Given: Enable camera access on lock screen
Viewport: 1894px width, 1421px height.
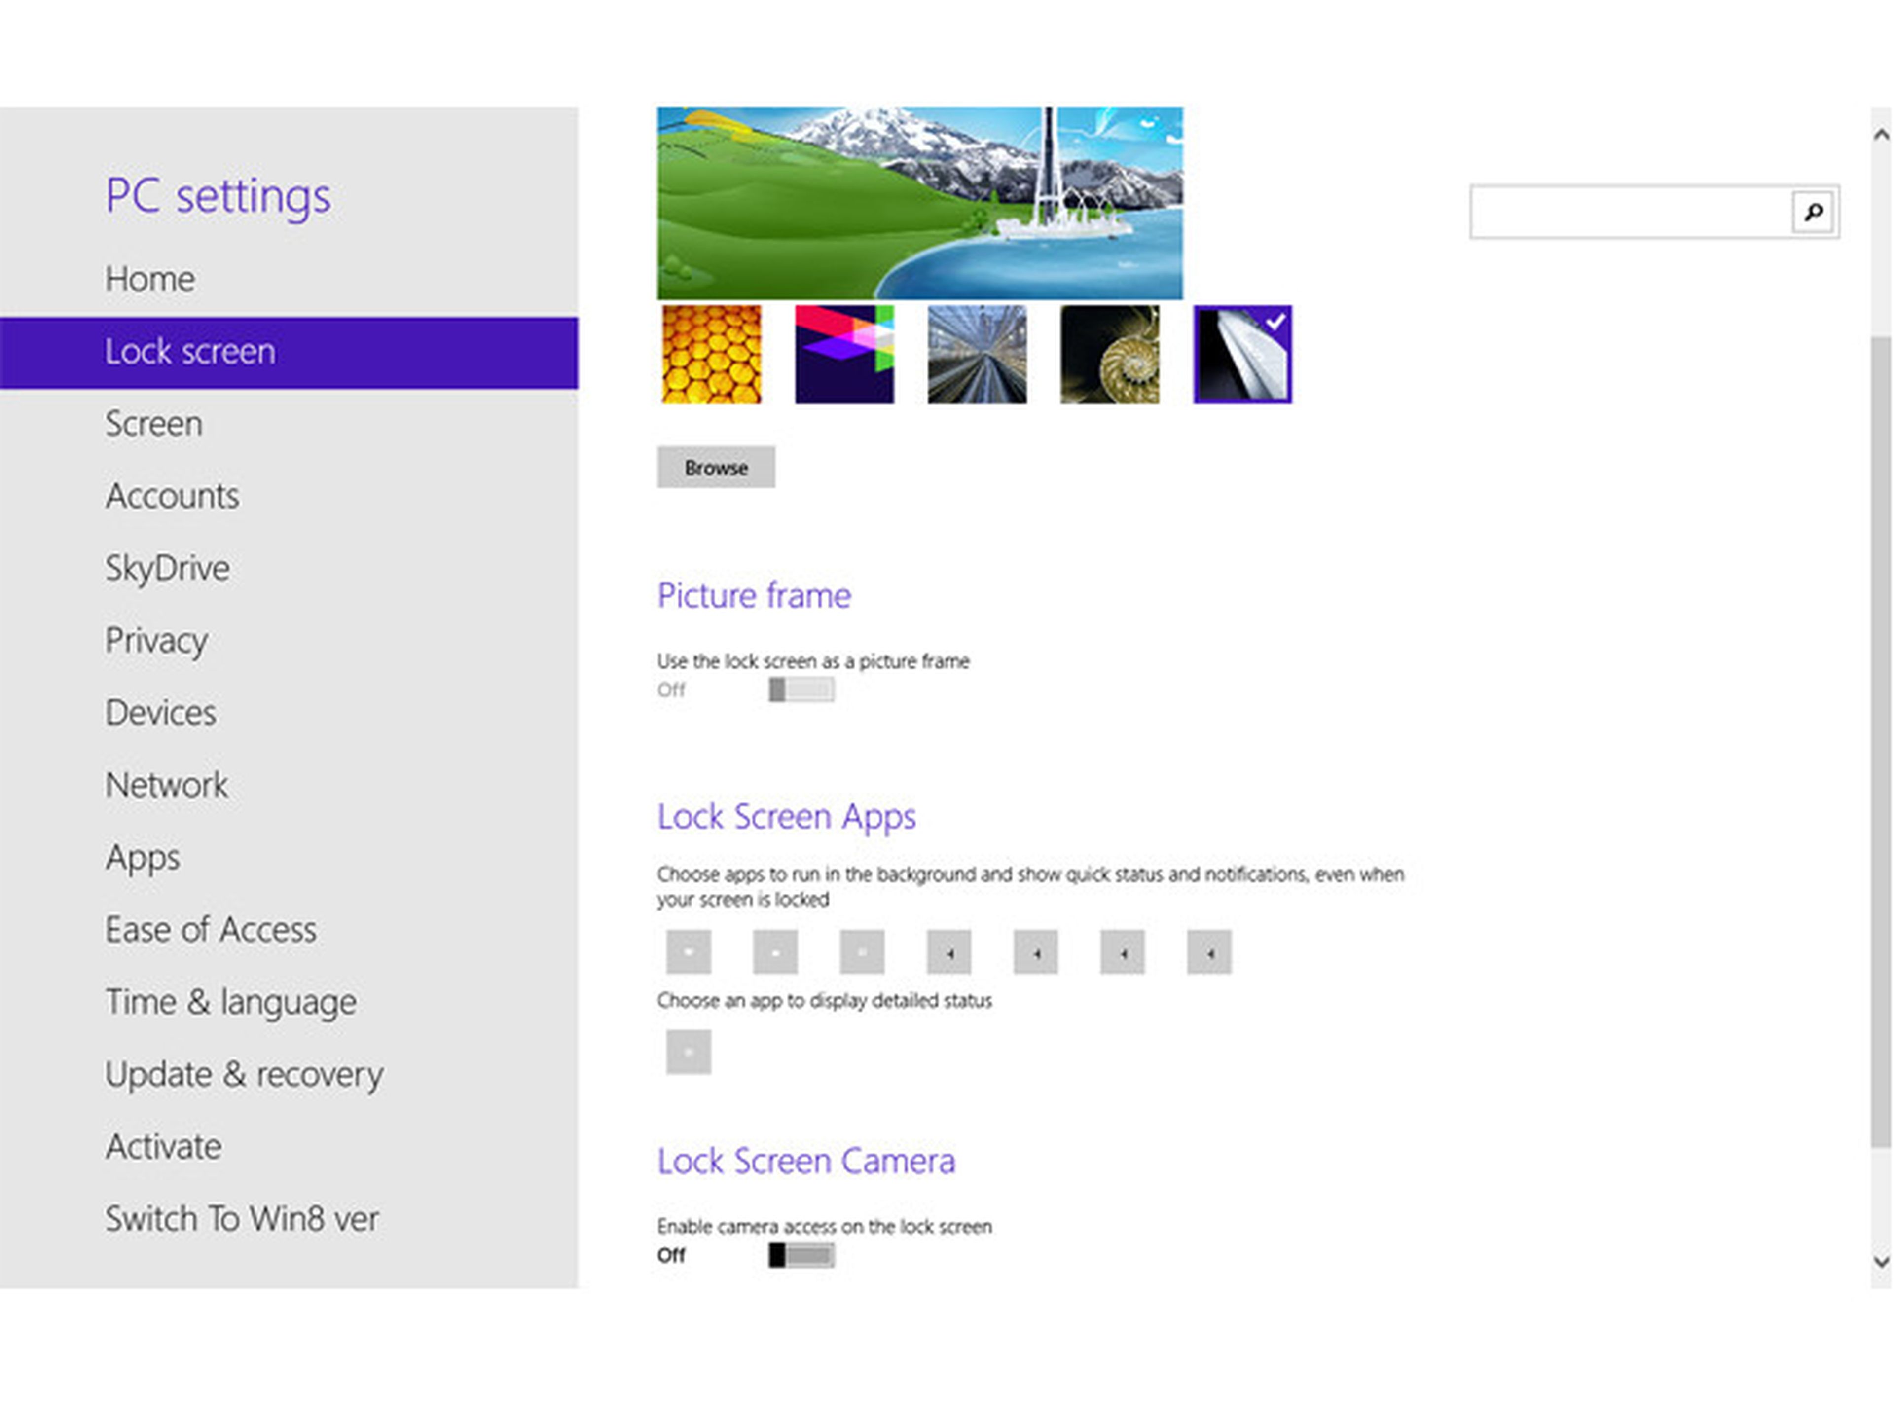Looking at the screenshot, I should tap(801, 1254).
